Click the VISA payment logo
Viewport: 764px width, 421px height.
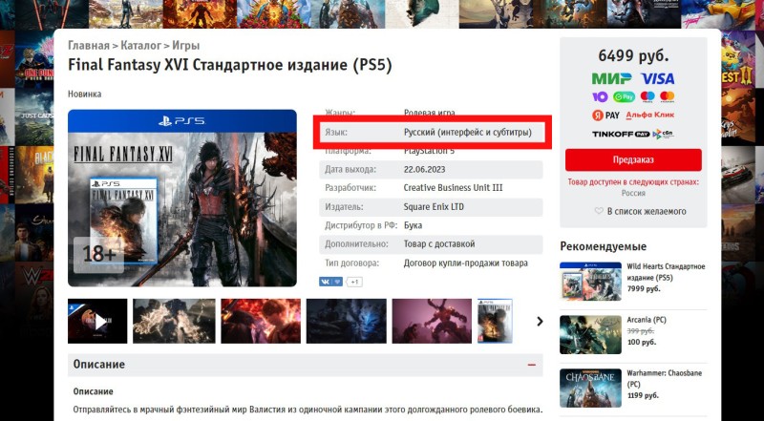tap(657, 78)
